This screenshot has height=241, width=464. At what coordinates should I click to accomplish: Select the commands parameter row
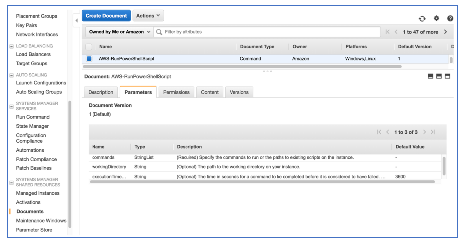266,158
